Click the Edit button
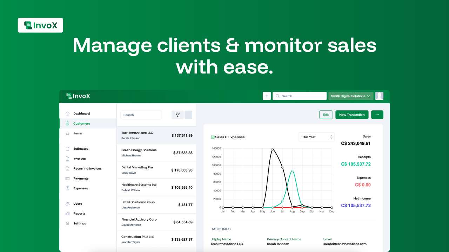Image resolution: width=449 pixels, height=252 pixels. (326, 115)
